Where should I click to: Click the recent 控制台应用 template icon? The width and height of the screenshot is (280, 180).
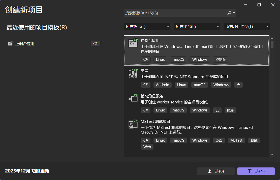(10, 43)
